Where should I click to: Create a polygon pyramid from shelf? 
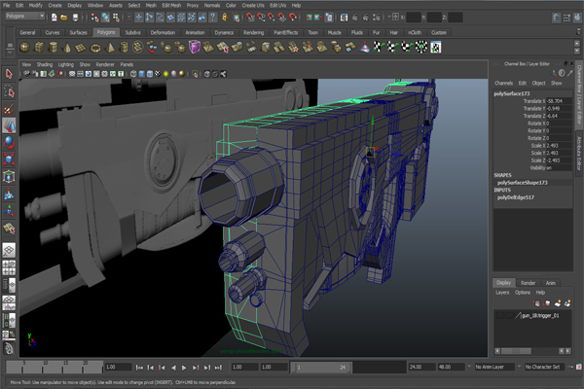(110, 48)
